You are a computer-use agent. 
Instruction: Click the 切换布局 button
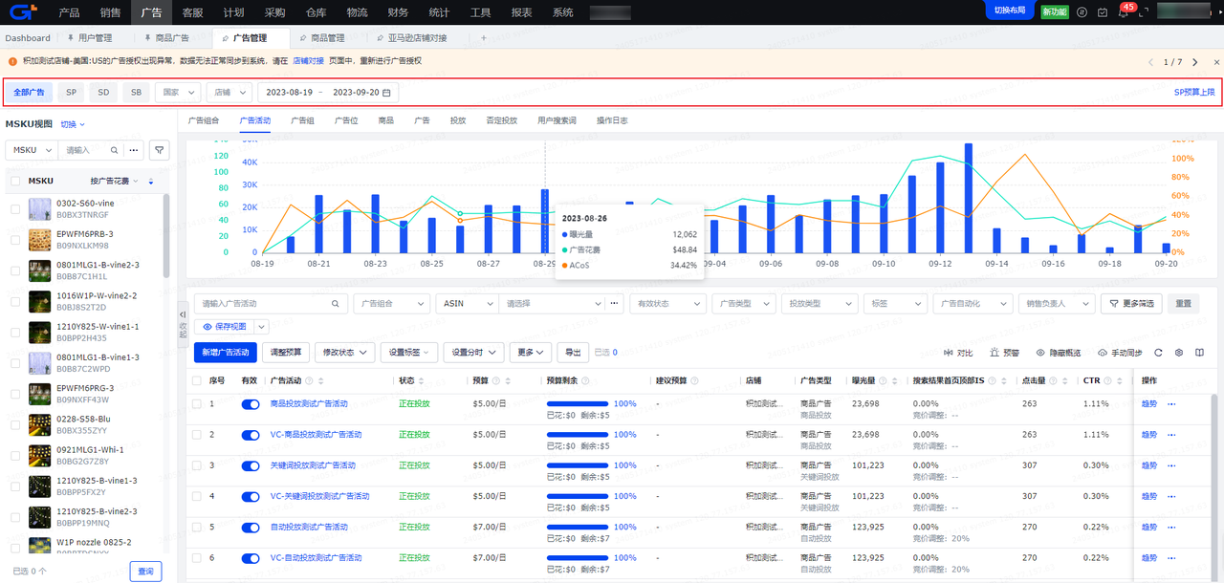point(1010,10)
